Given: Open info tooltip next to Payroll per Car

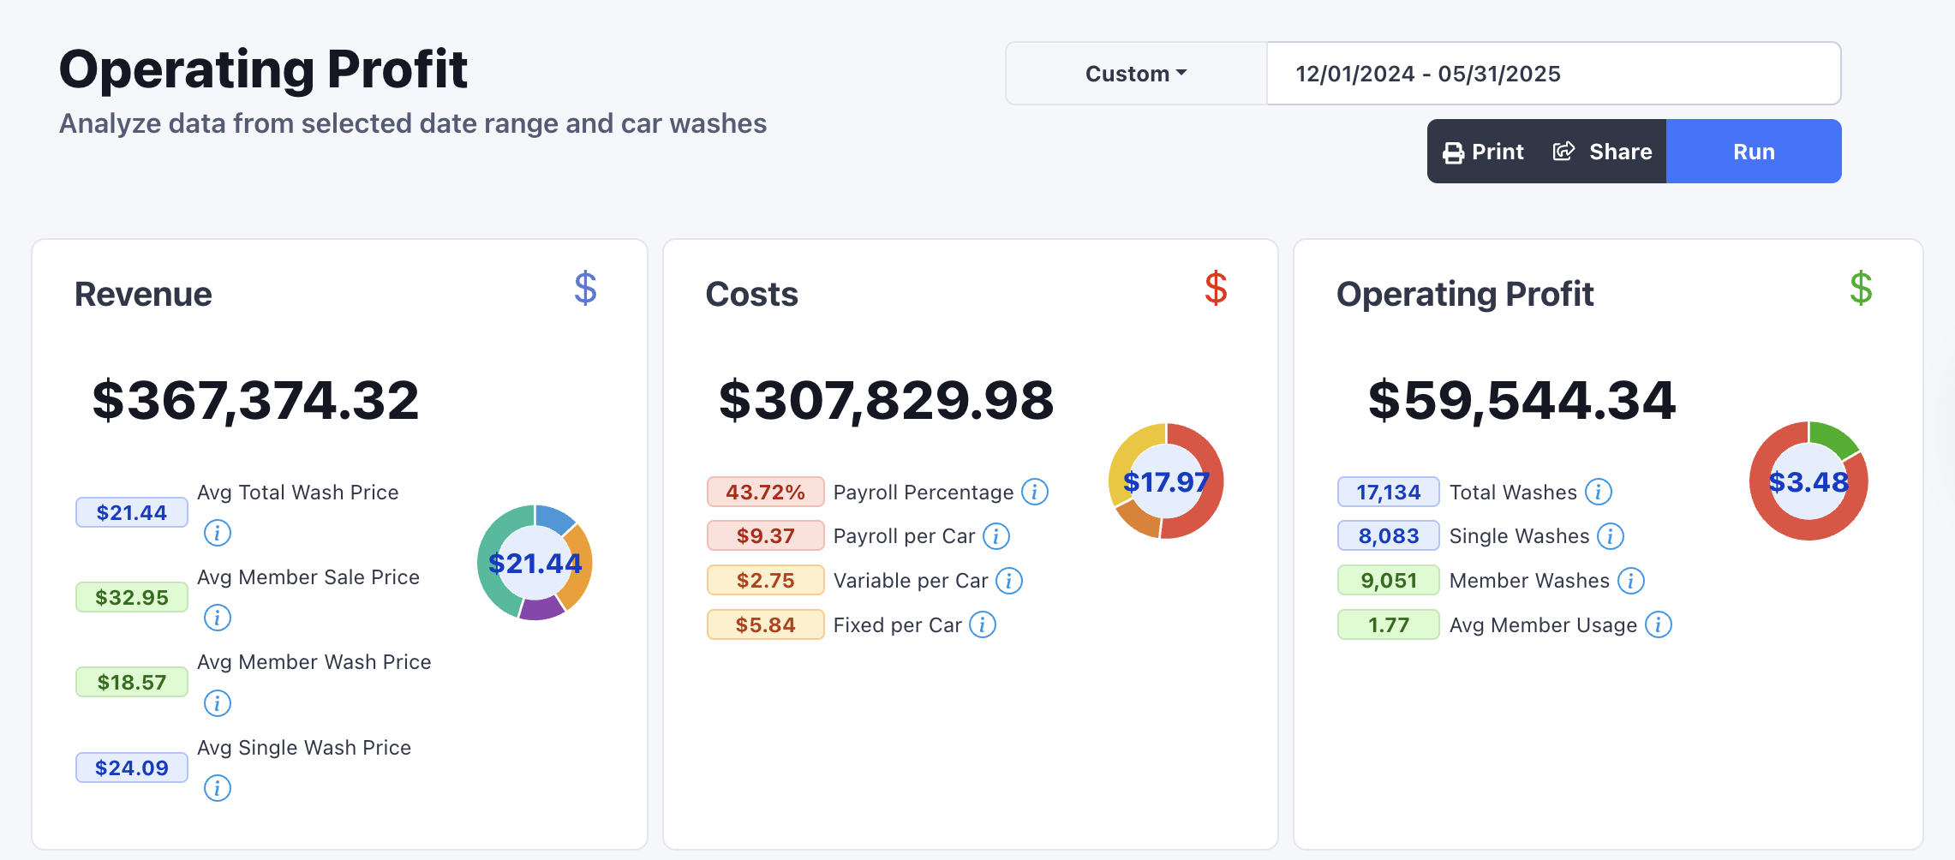Looking at the screenshot, I should 996,536.
